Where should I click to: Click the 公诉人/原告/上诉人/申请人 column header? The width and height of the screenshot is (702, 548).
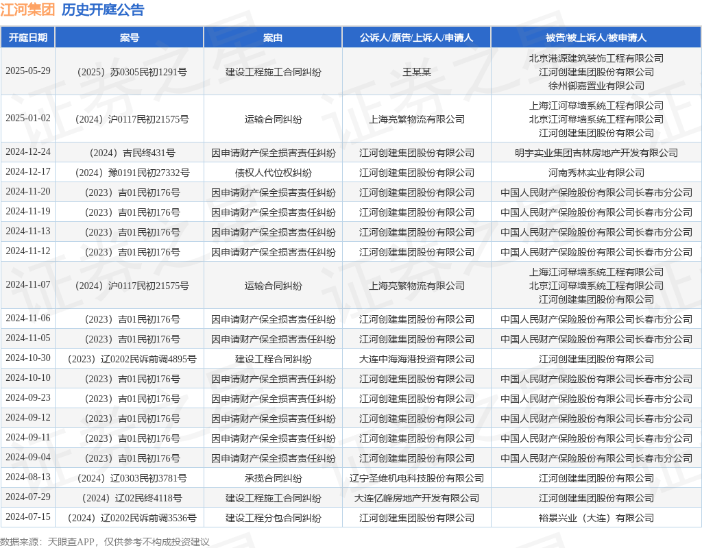(416, 38)
